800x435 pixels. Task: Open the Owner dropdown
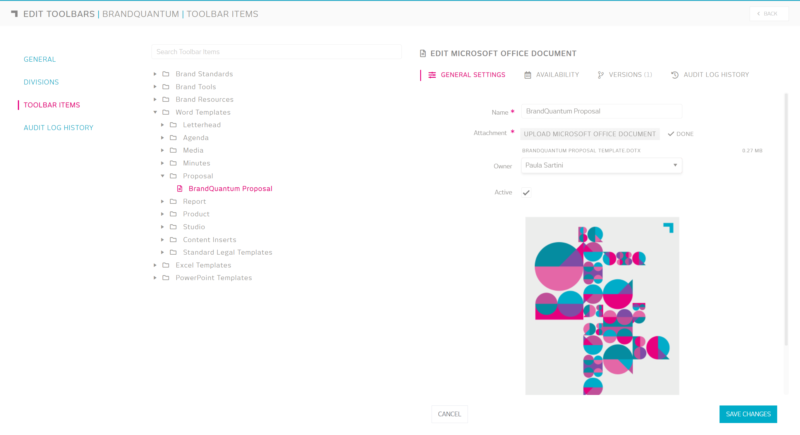point(601,165)
